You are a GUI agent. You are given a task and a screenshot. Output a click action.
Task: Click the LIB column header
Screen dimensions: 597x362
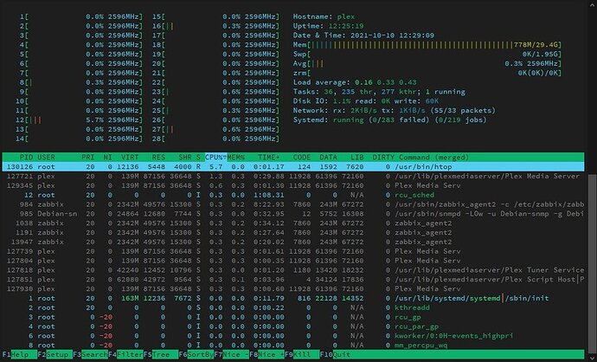[x=356, y=157]
